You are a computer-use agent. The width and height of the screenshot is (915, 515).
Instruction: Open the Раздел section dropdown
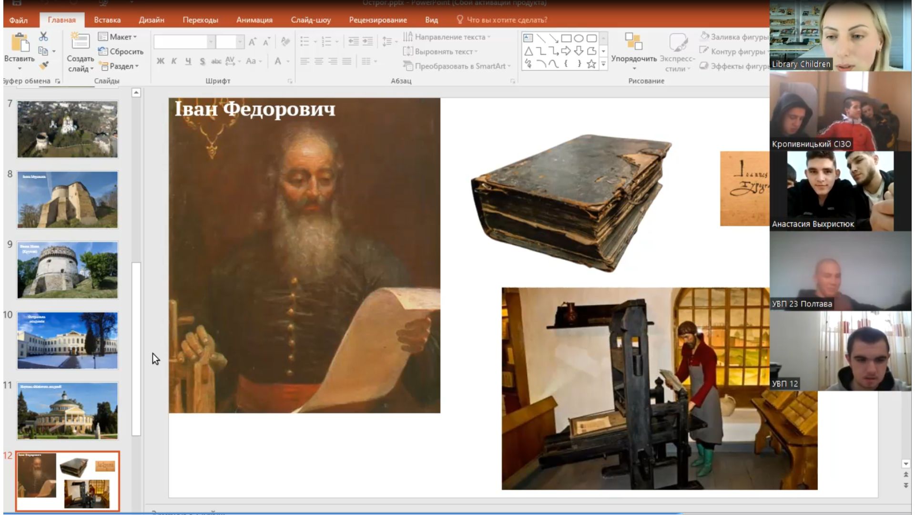click(118, 66)
